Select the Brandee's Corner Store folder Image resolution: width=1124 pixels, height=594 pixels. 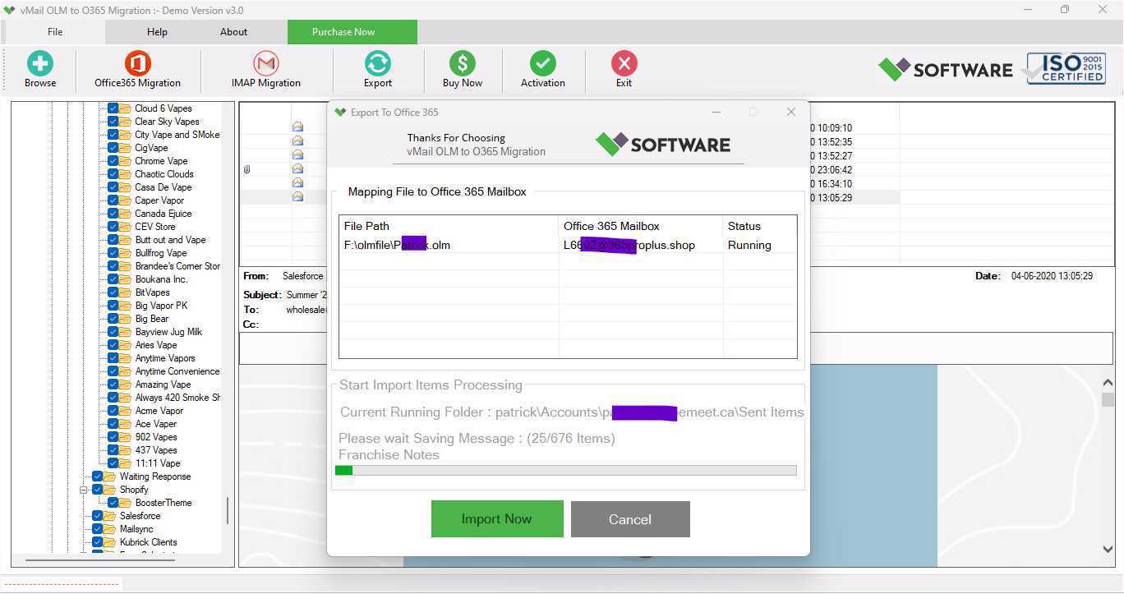(177, 266)
